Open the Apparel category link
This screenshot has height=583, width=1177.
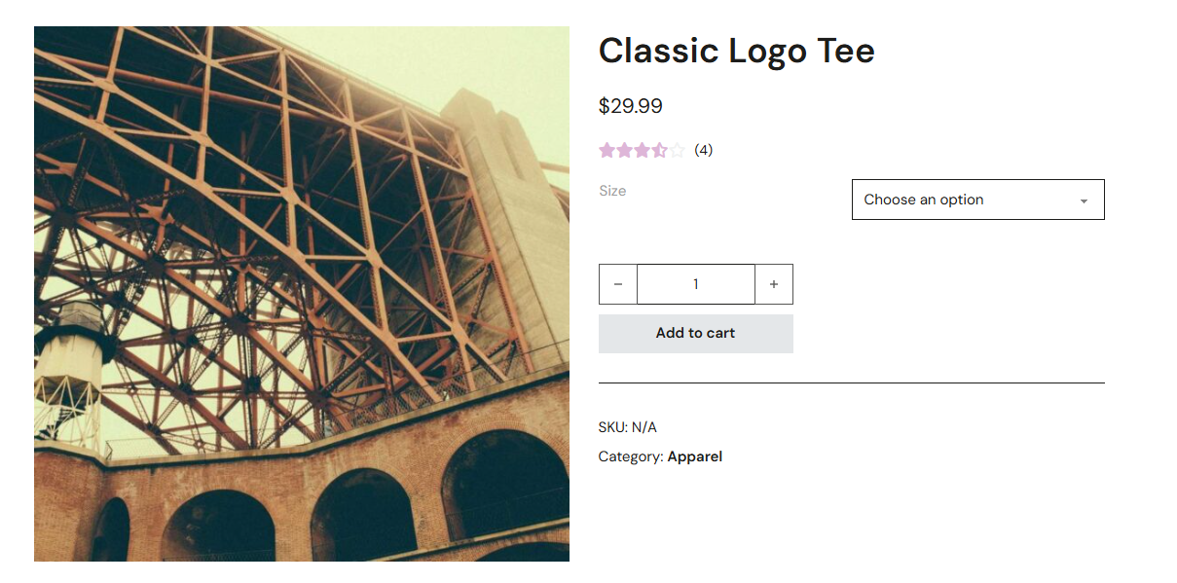coord(695,455)
